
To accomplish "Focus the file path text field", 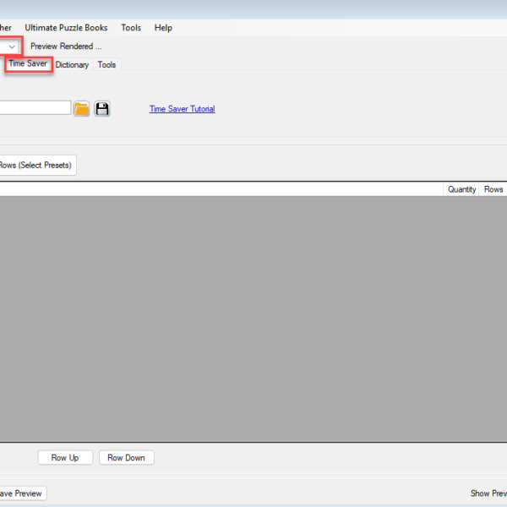I will (x=34, y=108).
